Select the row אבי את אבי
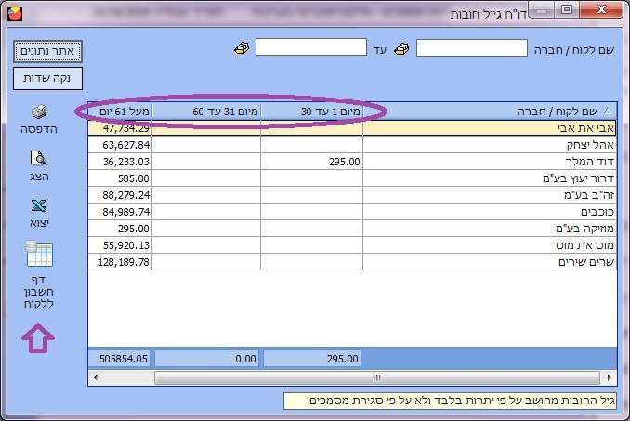Viewport: 630px width, 421px height. (352, 128)
